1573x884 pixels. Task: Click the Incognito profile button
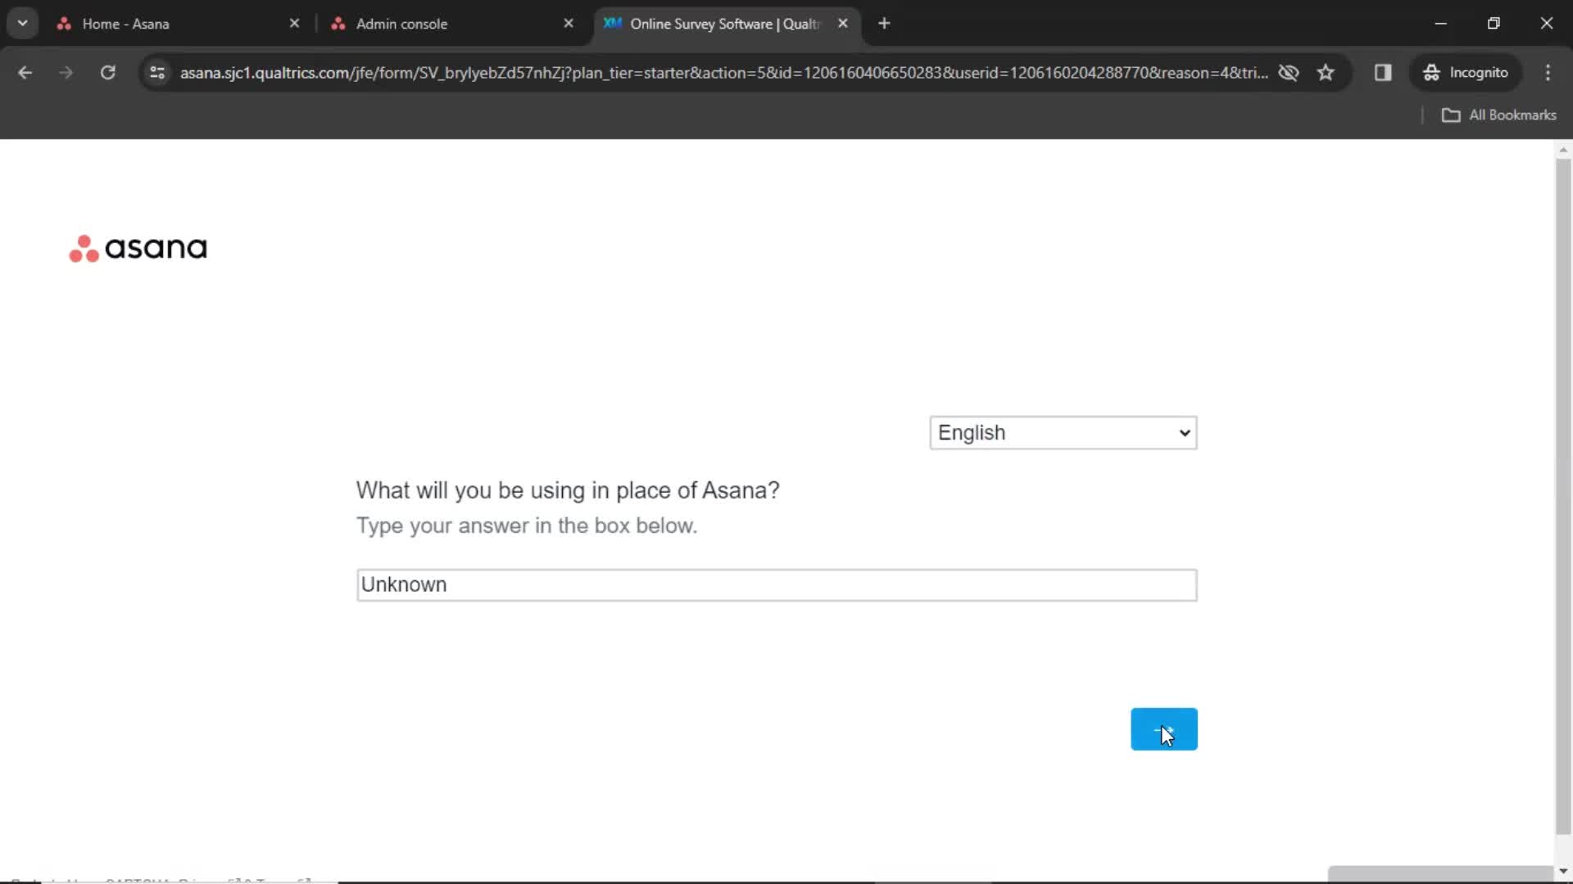(1466, 73)
